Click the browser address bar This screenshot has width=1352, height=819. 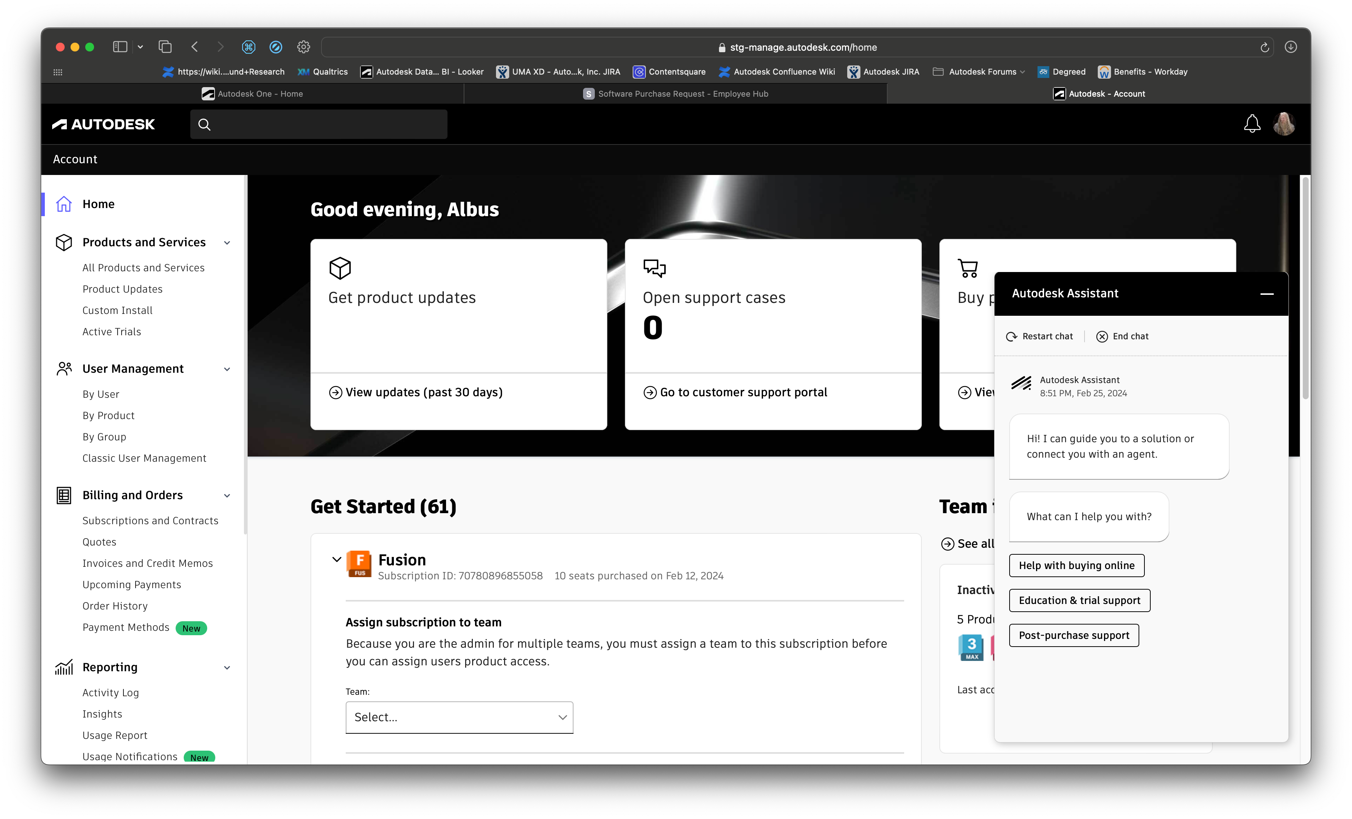coord(797,47)
